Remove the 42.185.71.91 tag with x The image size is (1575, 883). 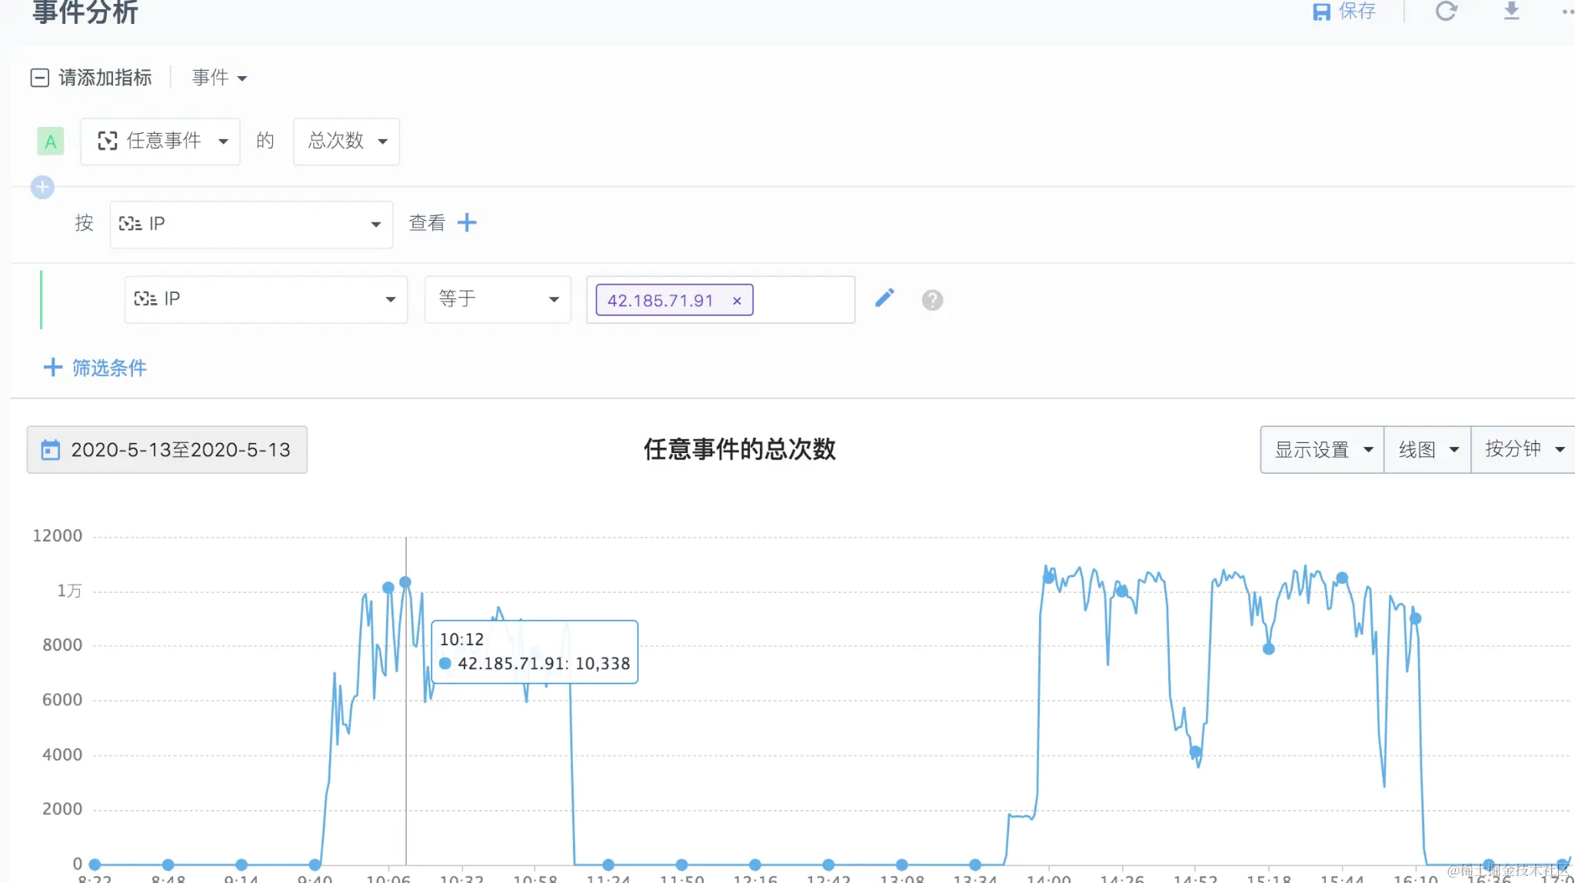click(x=737, y=301)
